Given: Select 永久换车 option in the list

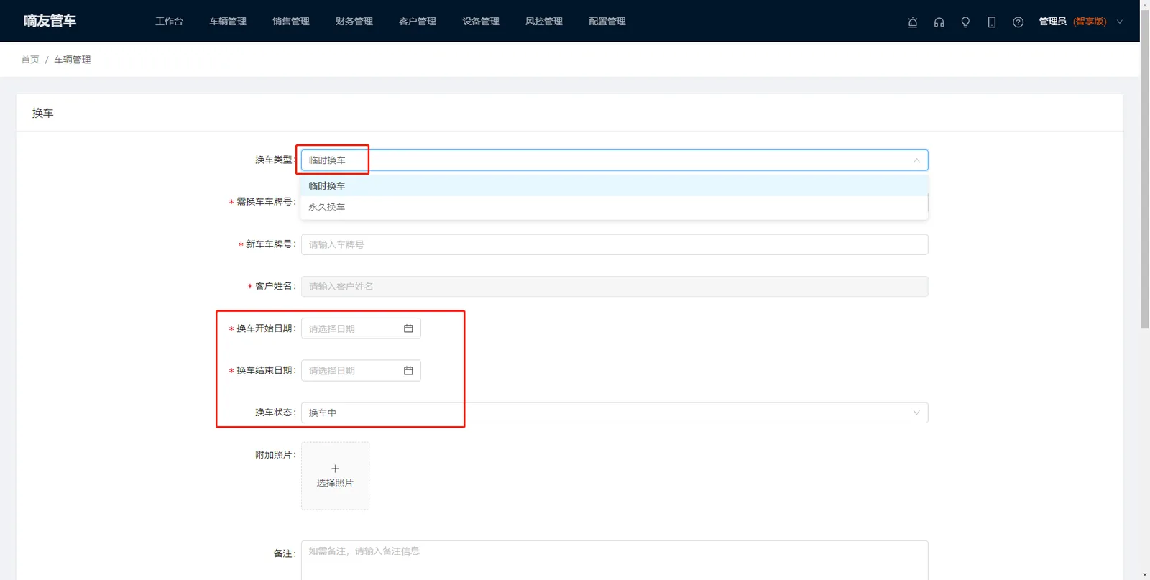Looking at the screenshot, I should [x=615, y=207].
